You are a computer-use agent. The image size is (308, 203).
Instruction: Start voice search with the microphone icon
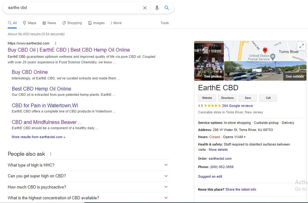[x=157, y=8]
